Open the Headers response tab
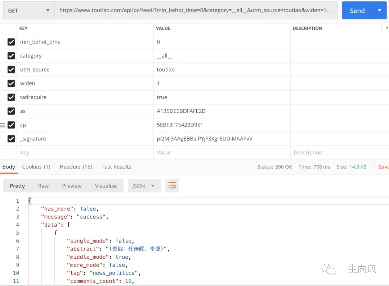The height and width of the screenshot is (286, 389). 76,167
